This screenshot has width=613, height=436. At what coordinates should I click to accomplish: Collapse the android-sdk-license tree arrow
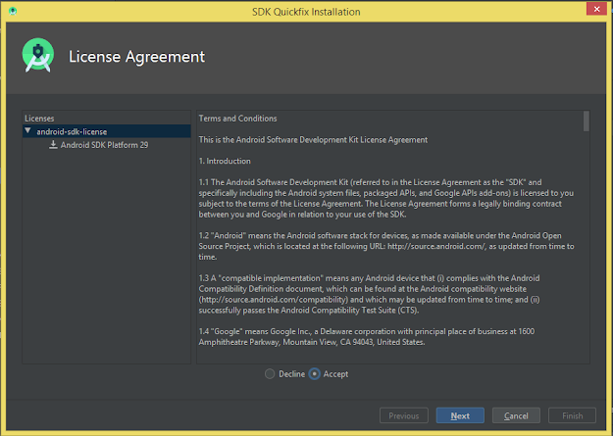(27, 131)
